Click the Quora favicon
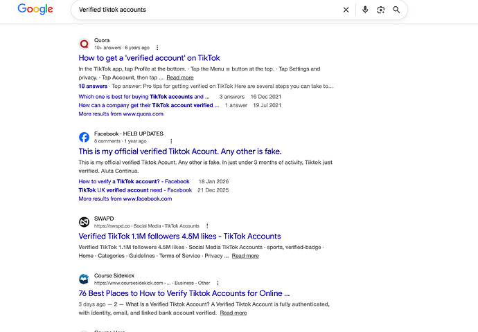Viewport: 478px width, 332px height. coord(84,44)
